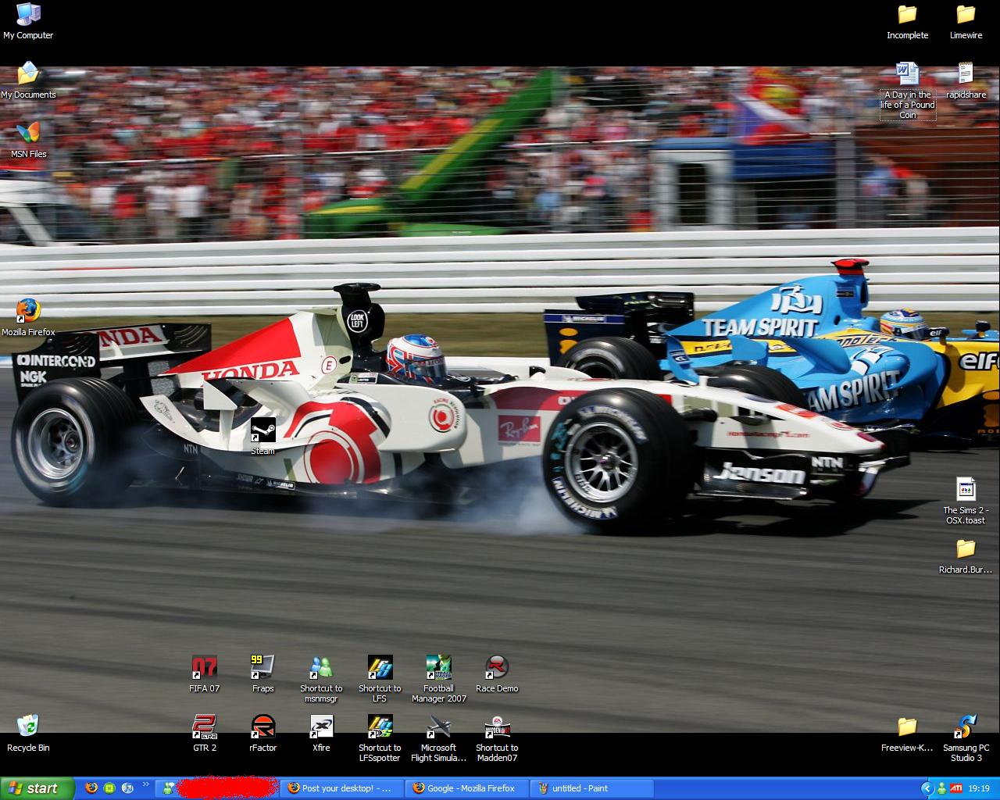
Task: Click the blue music Quick Launch icon
Action: click(x=127, y=788)
